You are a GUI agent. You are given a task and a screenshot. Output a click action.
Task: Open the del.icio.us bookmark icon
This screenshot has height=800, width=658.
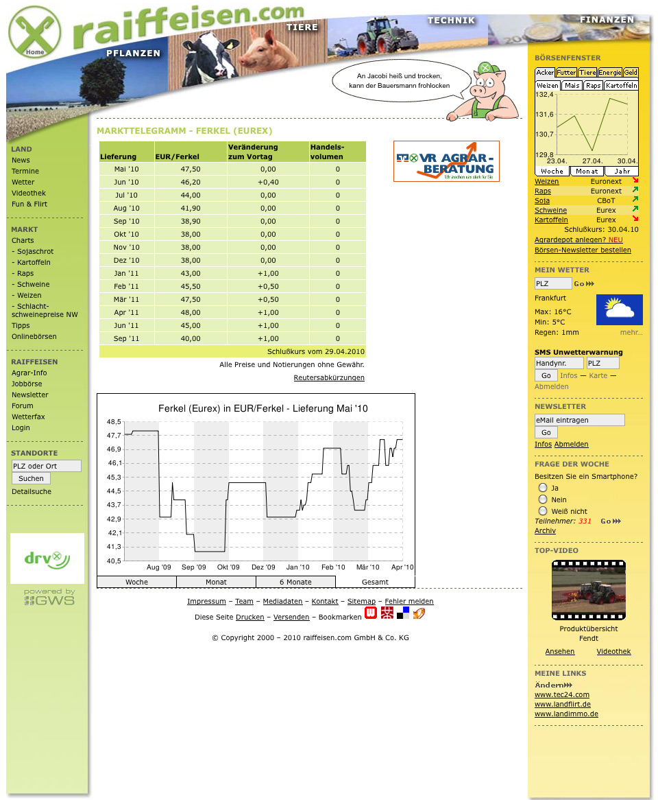[x=402, y=613]
